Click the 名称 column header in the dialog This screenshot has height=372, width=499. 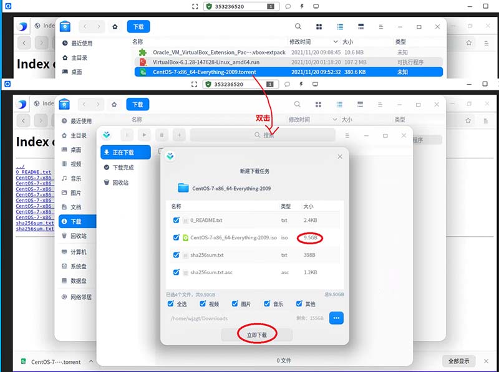tap(176, 206)
